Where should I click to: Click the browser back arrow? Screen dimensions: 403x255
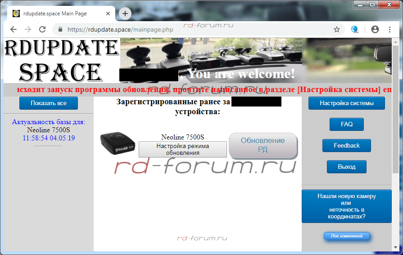click(x=14, y=29)
